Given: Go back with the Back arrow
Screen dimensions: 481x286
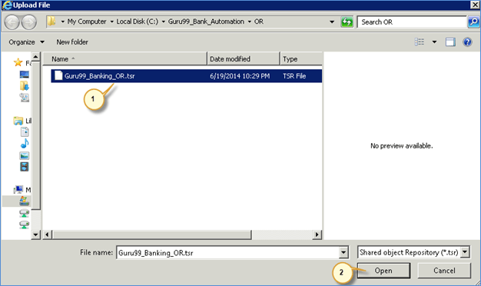Looking at the screenshot, I should pos(12,22).
